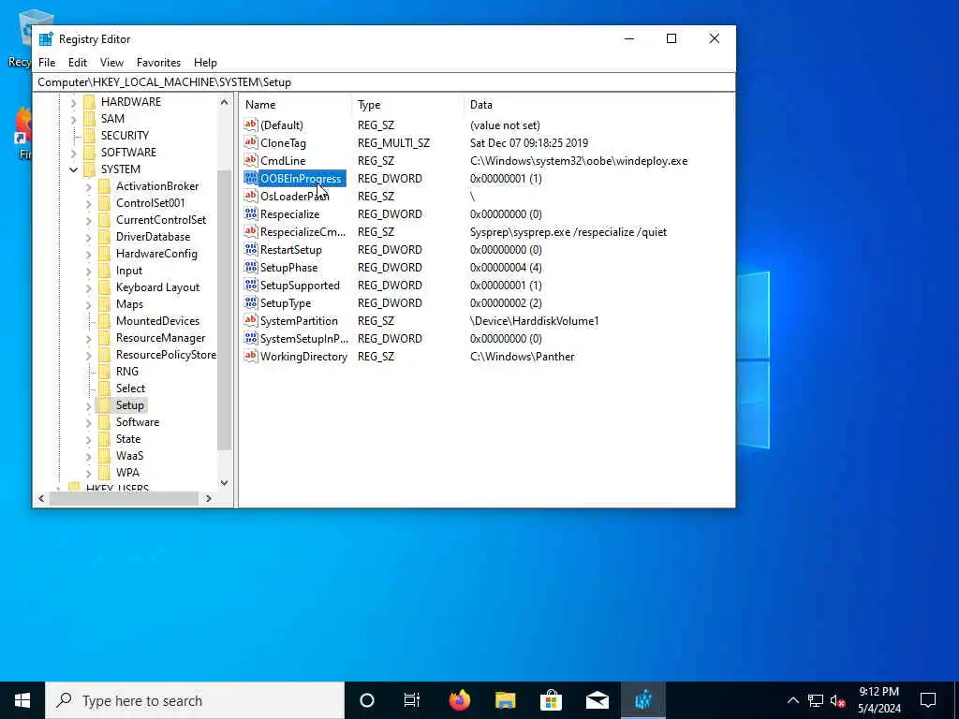The image size is (959, 719).
Task: Open the volume tray icon
Action: coord(838,700)
